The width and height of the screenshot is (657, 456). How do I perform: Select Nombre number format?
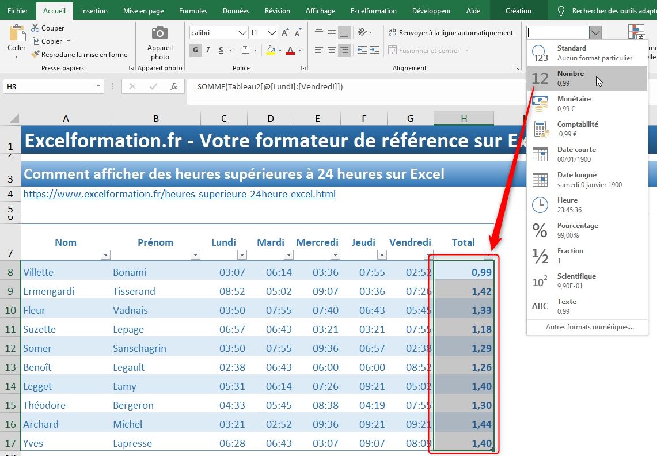(587, 78)
